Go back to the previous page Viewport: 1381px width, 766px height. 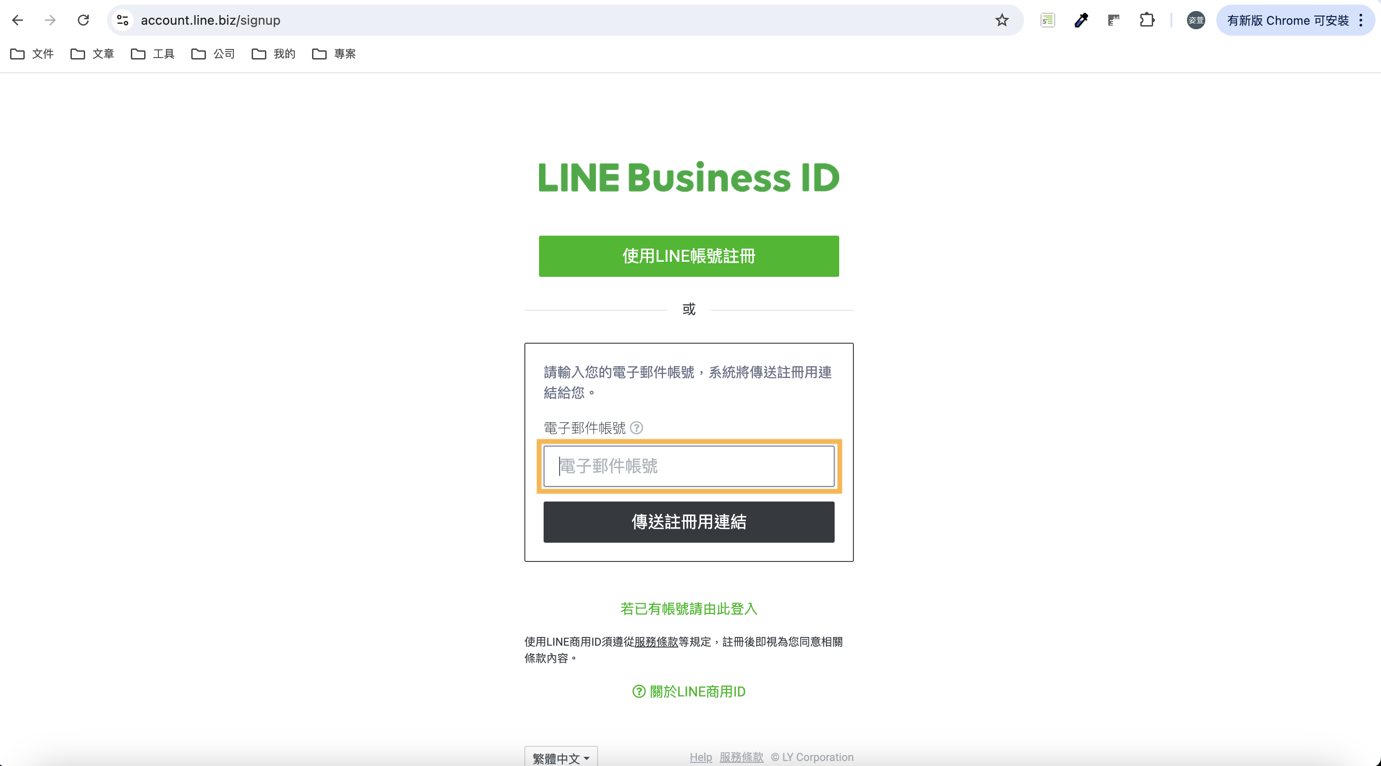18,21
